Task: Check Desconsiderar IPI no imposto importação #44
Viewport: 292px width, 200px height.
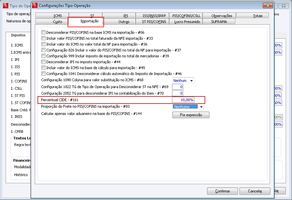Action: (x=43, y=62)
